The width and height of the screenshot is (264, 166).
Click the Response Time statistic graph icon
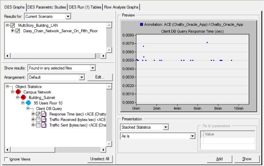tap(44, 114)
